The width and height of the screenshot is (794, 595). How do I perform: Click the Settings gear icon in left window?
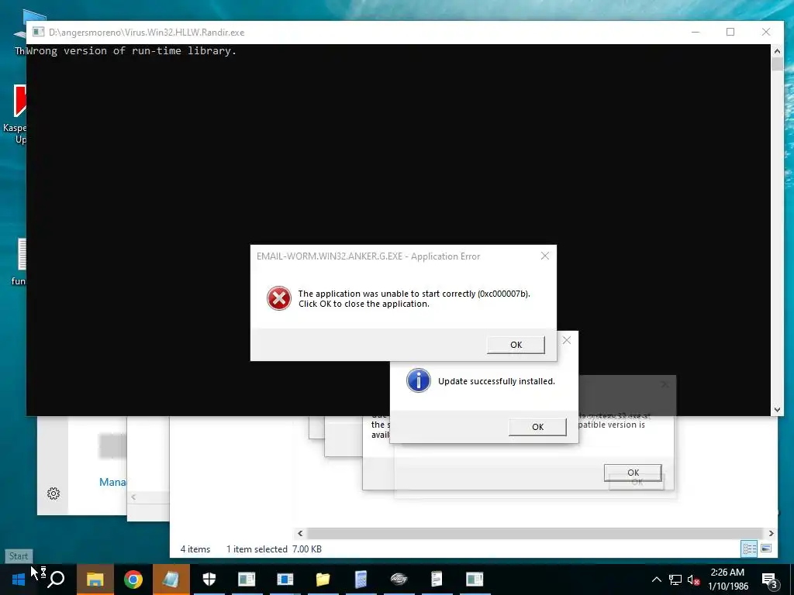pyautogui.click(x=54, y=494)
